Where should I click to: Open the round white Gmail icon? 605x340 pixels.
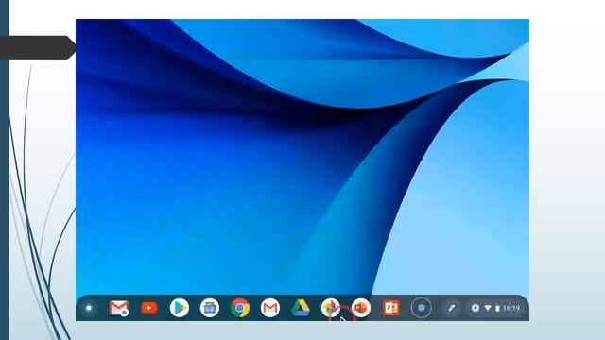(x=270, y=308)
